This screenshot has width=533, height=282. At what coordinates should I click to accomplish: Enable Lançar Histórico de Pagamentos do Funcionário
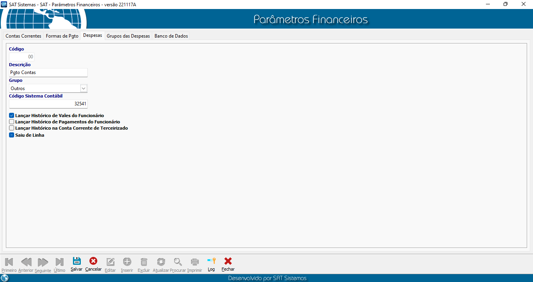[12, 122]
